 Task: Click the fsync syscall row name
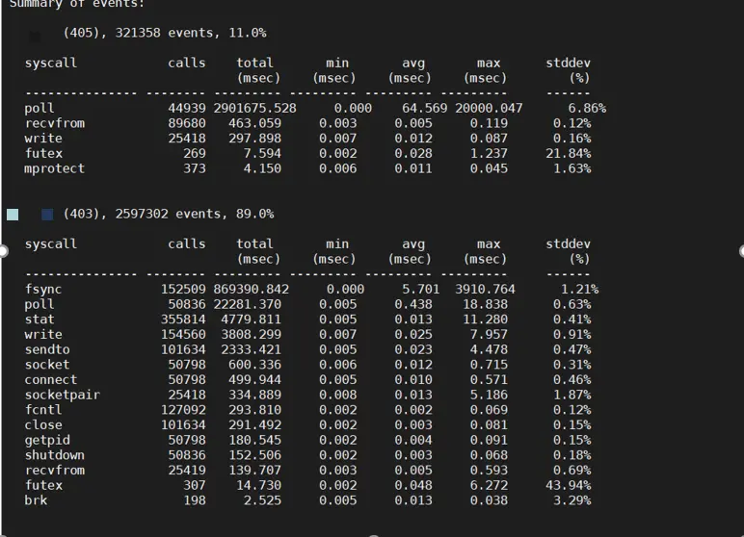click(43, 289)
